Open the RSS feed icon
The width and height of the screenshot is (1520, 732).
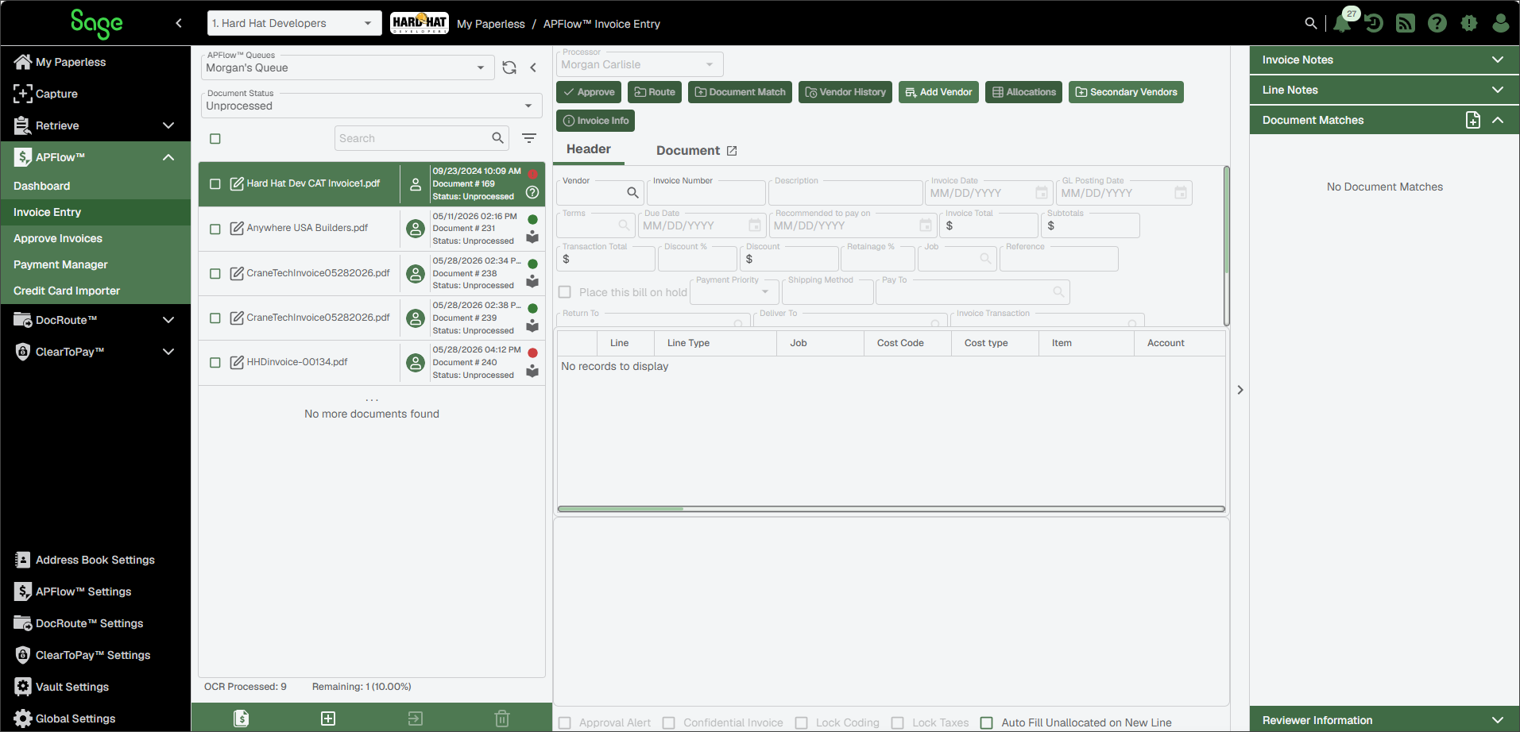point(1406,24)
